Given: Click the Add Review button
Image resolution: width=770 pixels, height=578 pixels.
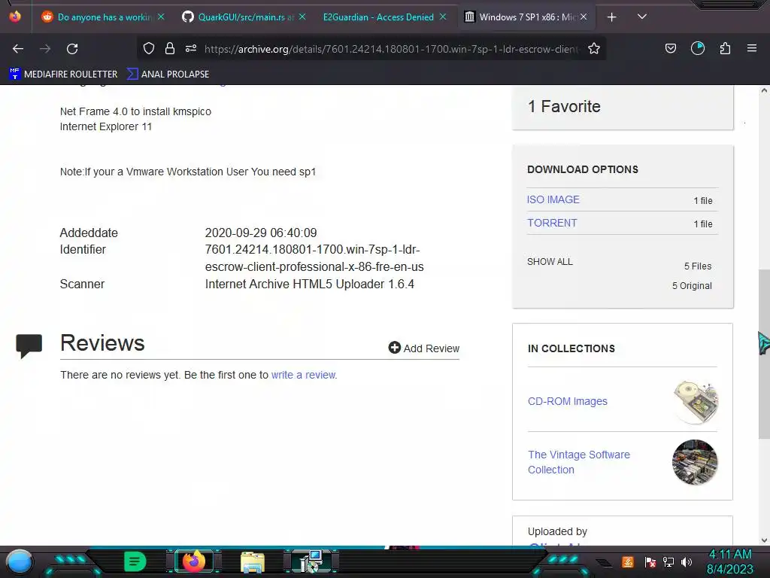Looking at the screenshot, I should click(424, 348).
